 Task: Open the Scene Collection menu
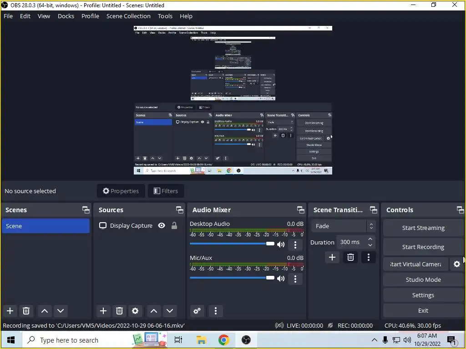(128, 16)
